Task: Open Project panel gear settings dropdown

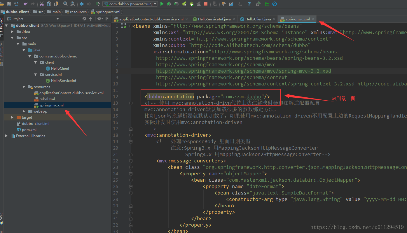Action: coord(99,19)
